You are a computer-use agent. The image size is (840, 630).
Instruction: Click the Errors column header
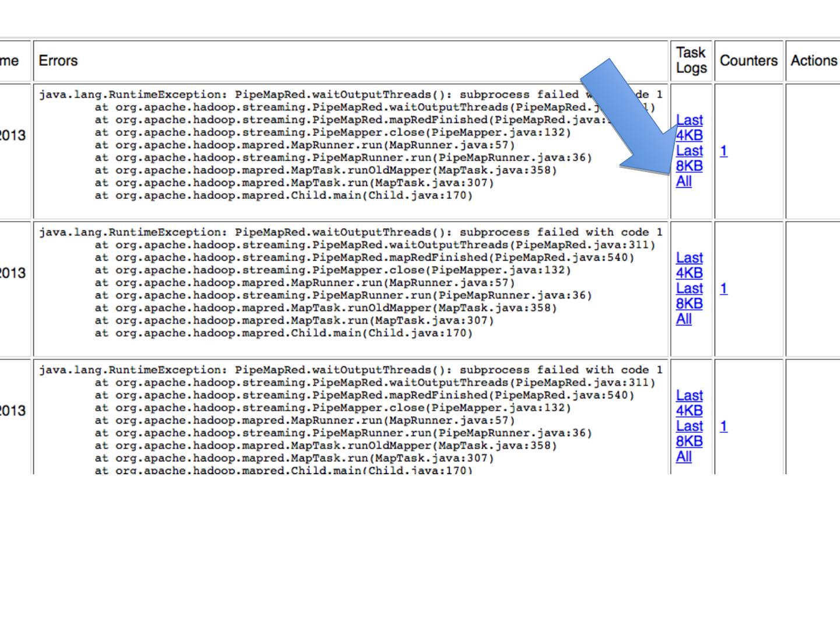coord(58,61)
